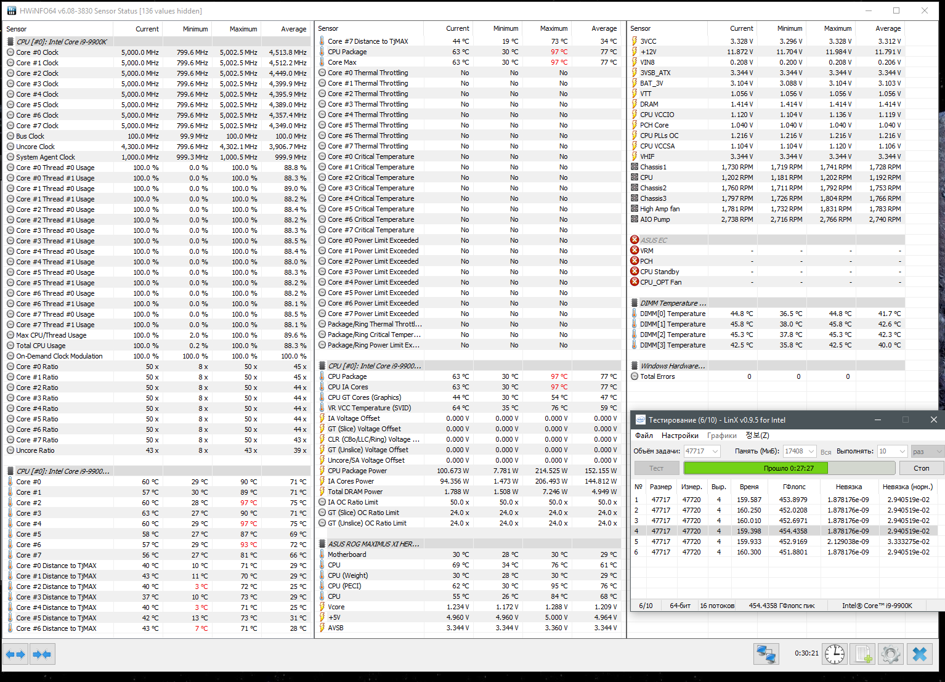
Task: Click the blue X close-sensors toolbar icon
Action: coord(920,654)
